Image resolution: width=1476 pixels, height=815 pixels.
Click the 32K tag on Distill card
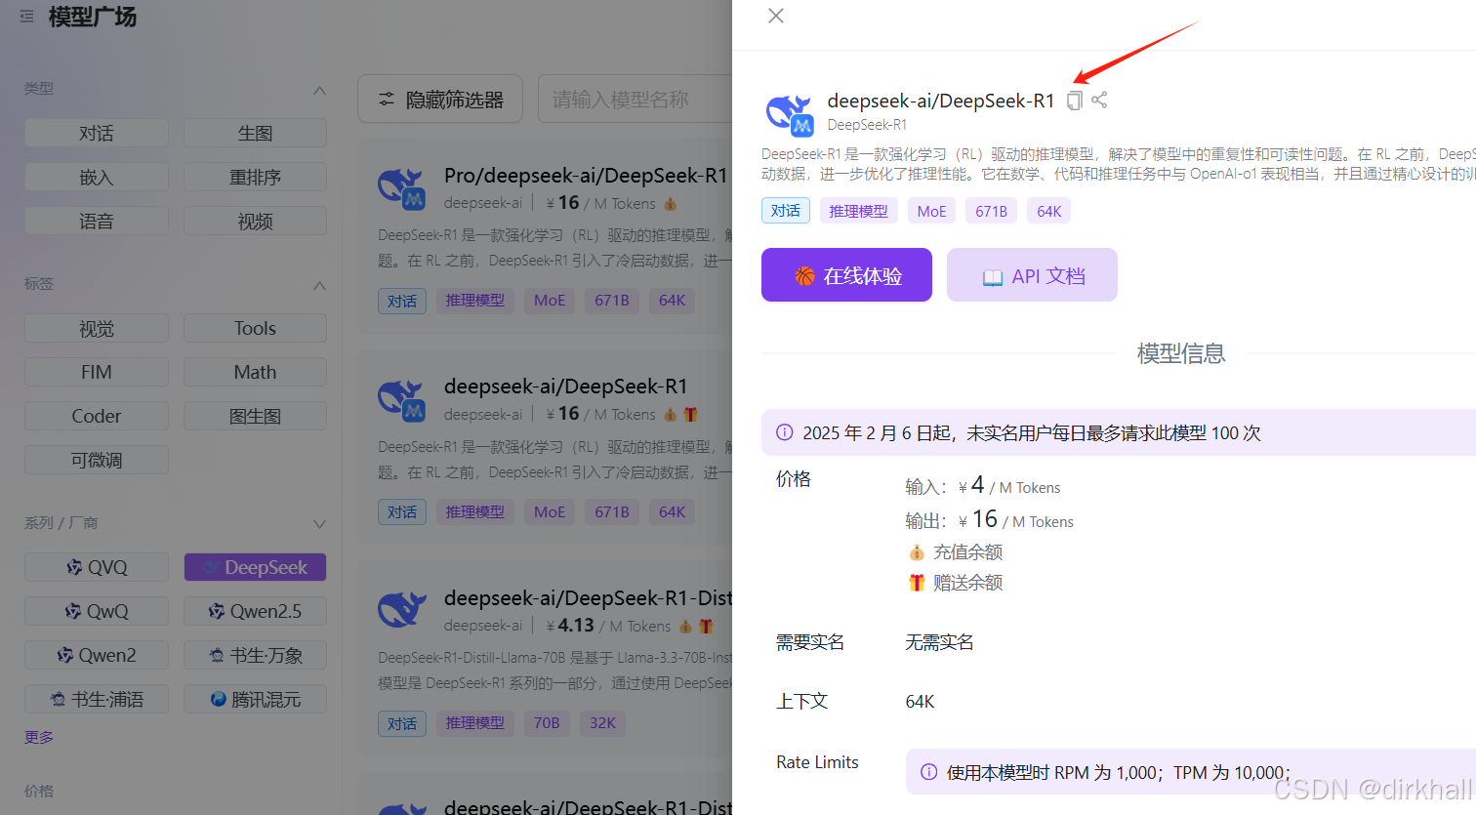pos(602,723)
